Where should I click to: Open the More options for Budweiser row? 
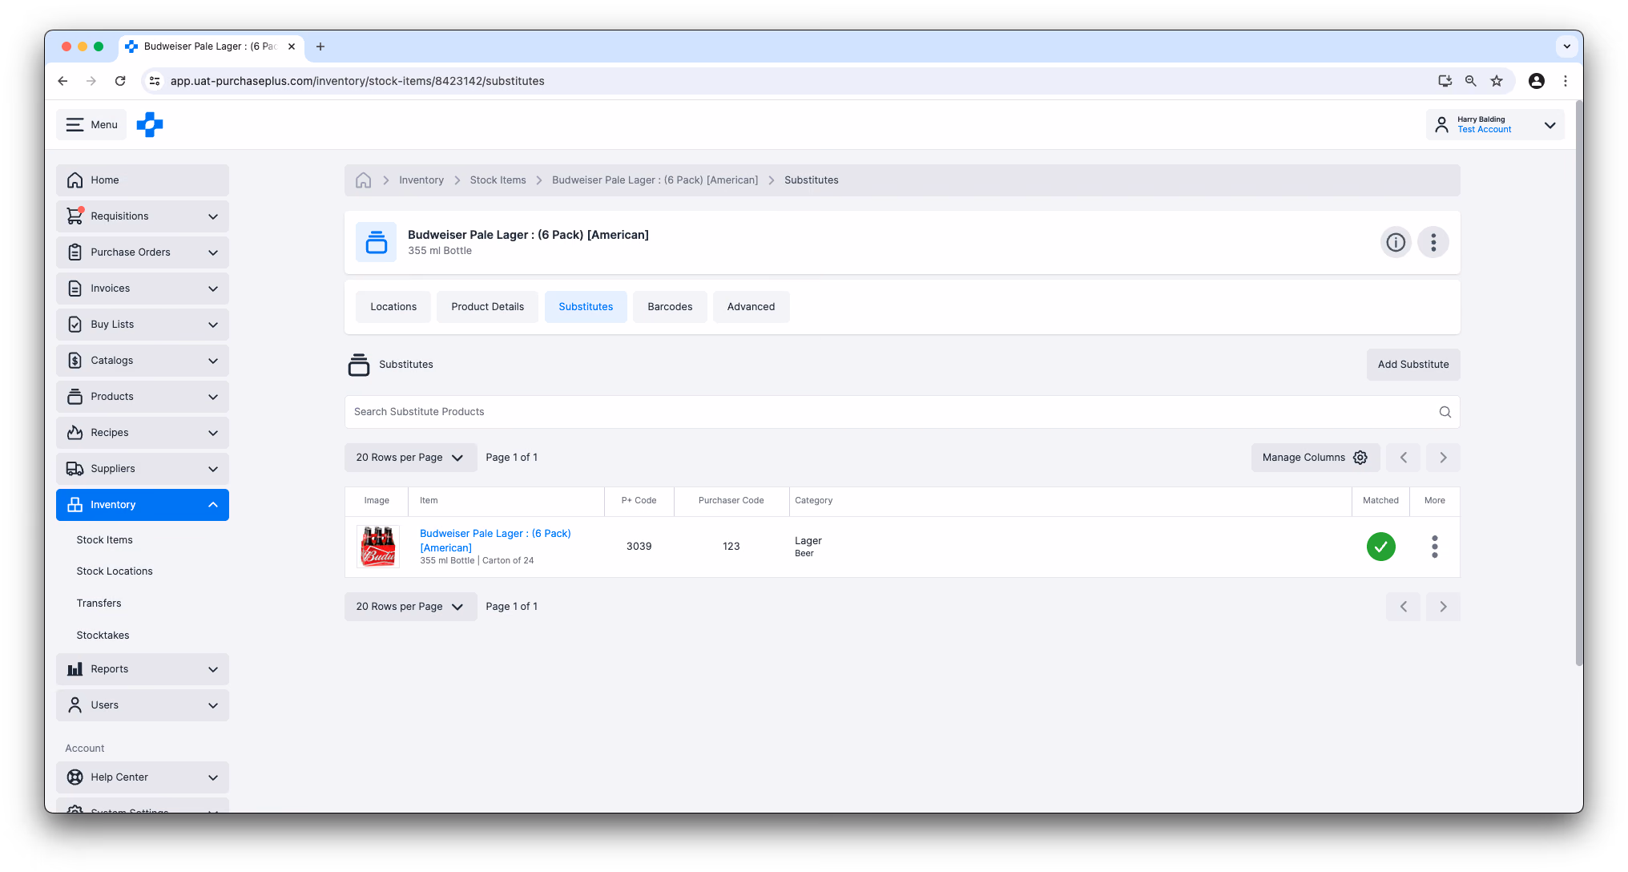point(1435,547)
